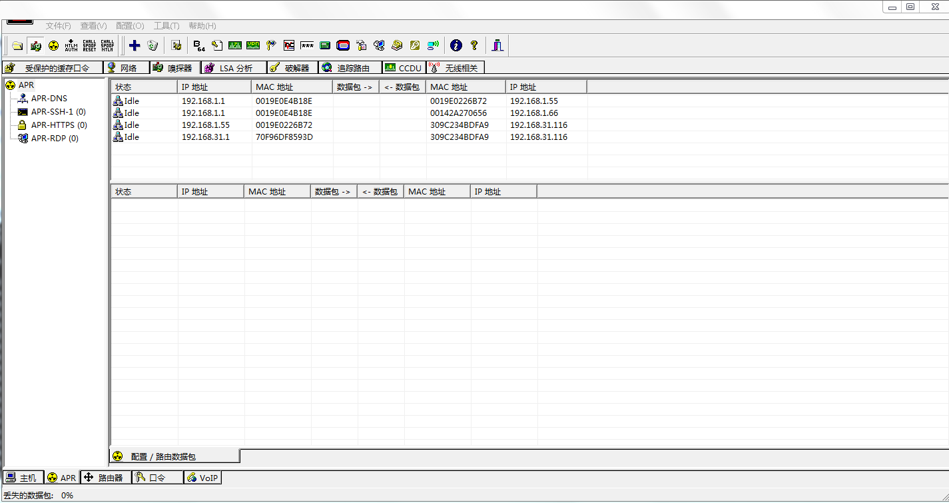Open the 文件(F) menu

59,26
